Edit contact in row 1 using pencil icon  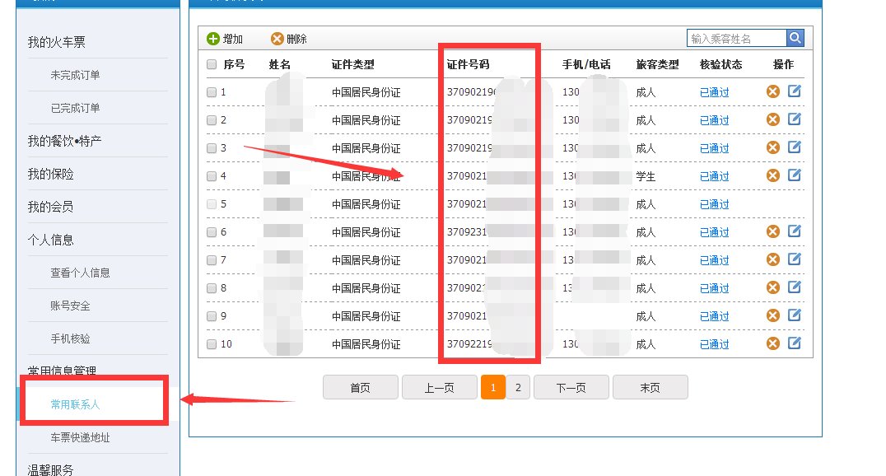[x=793, y=91]
